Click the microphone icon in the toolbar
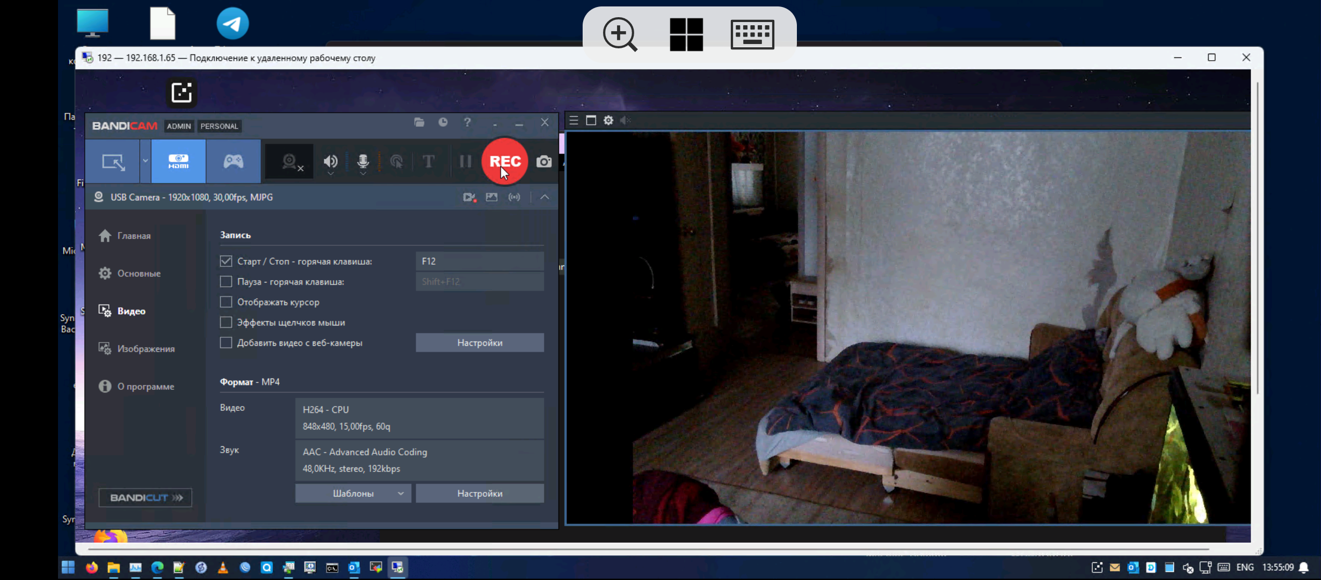 363,161
